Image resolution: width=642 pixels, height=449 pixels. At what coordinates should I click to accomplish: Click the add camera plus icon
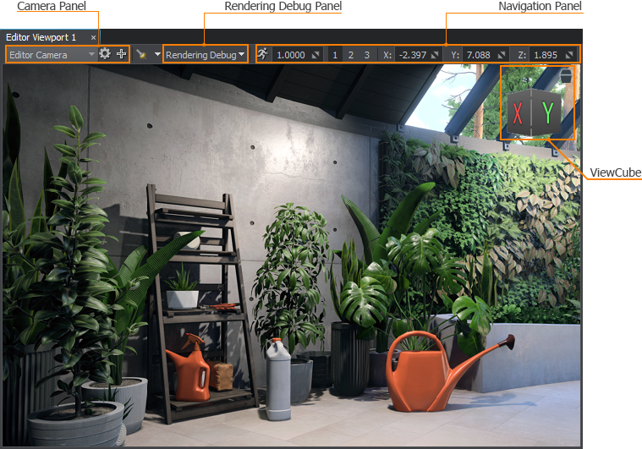[121, 54]
